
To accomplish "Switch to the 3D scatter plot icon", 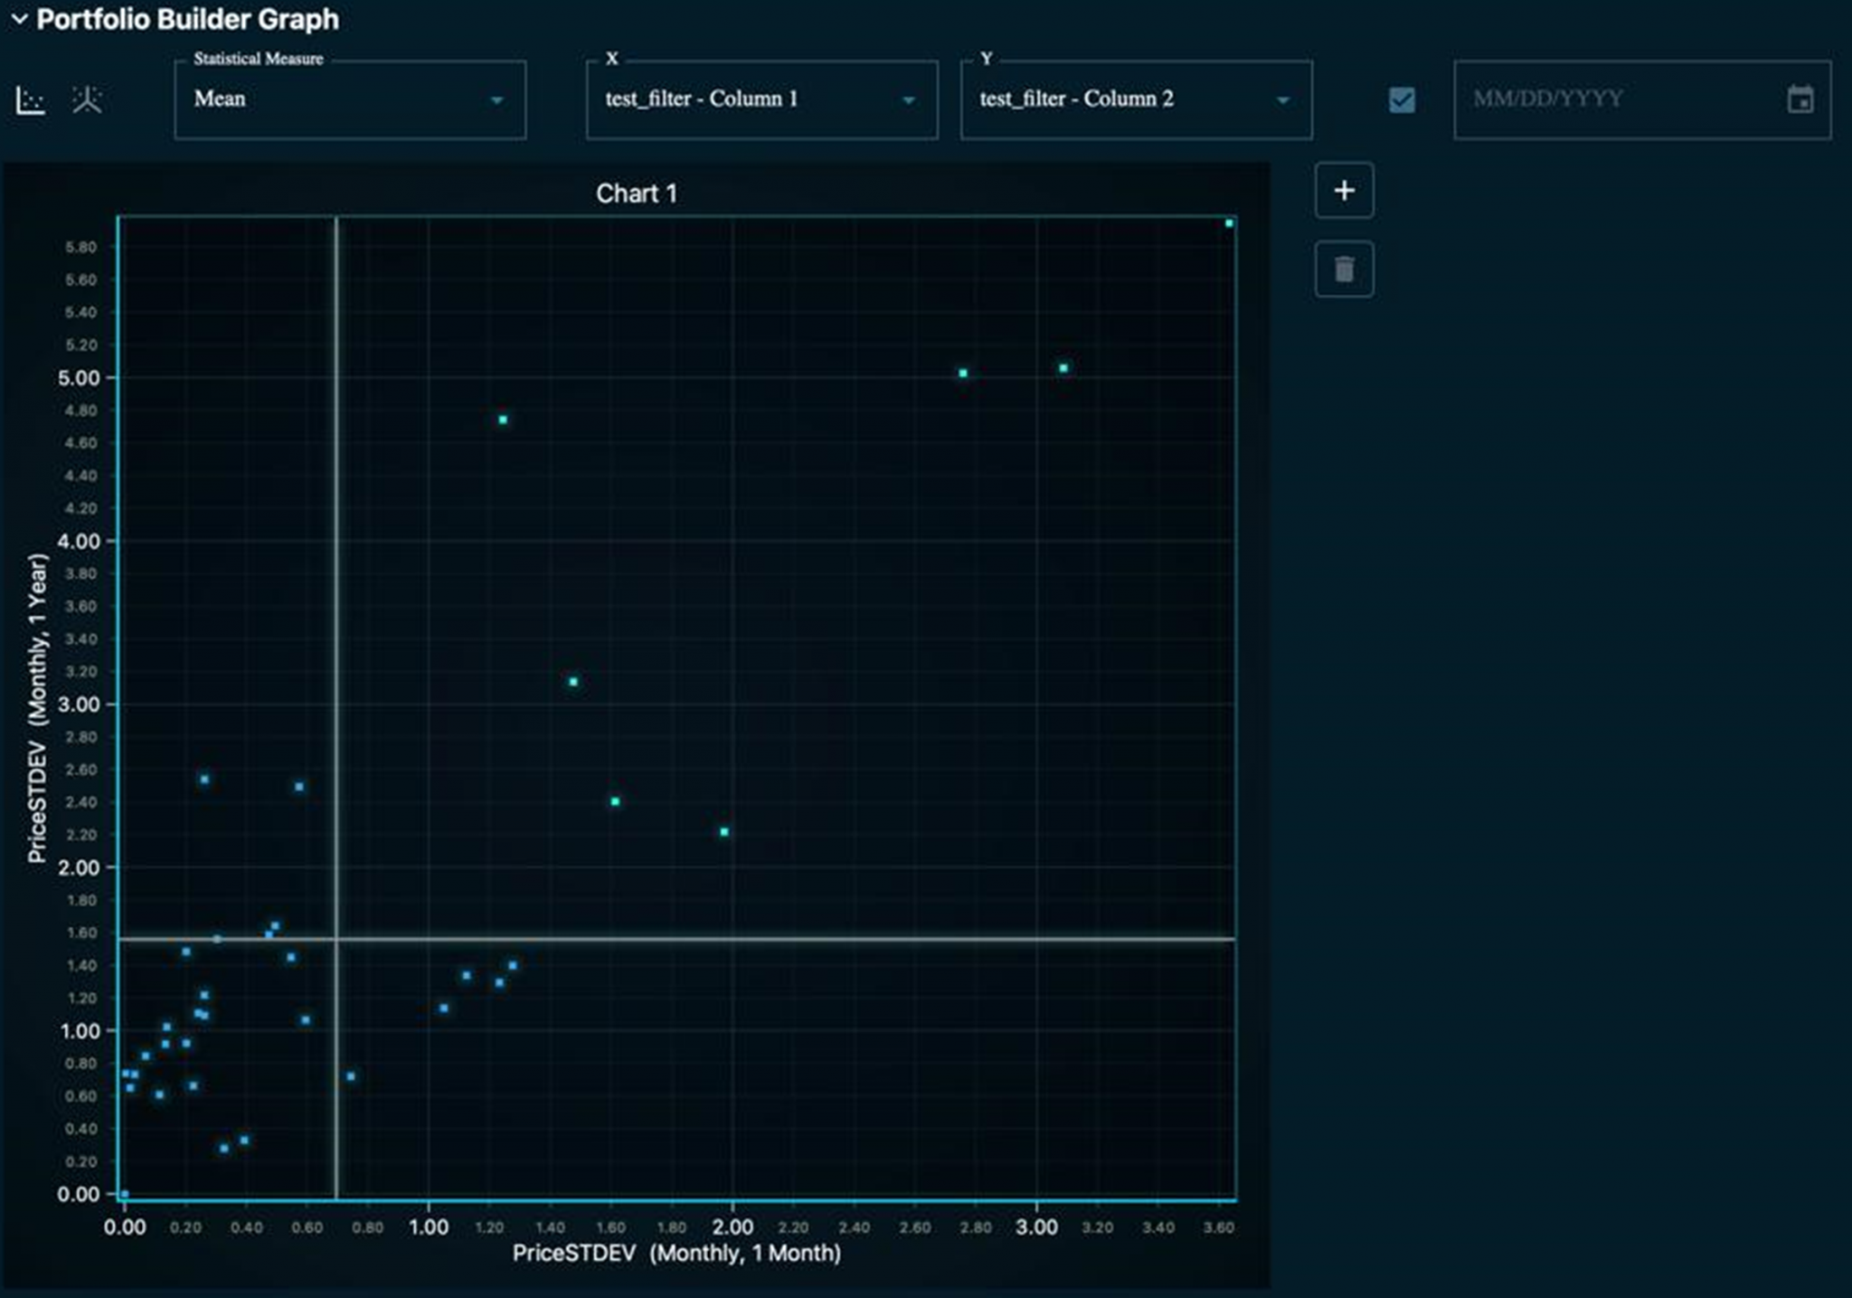I will click(87, 99).
